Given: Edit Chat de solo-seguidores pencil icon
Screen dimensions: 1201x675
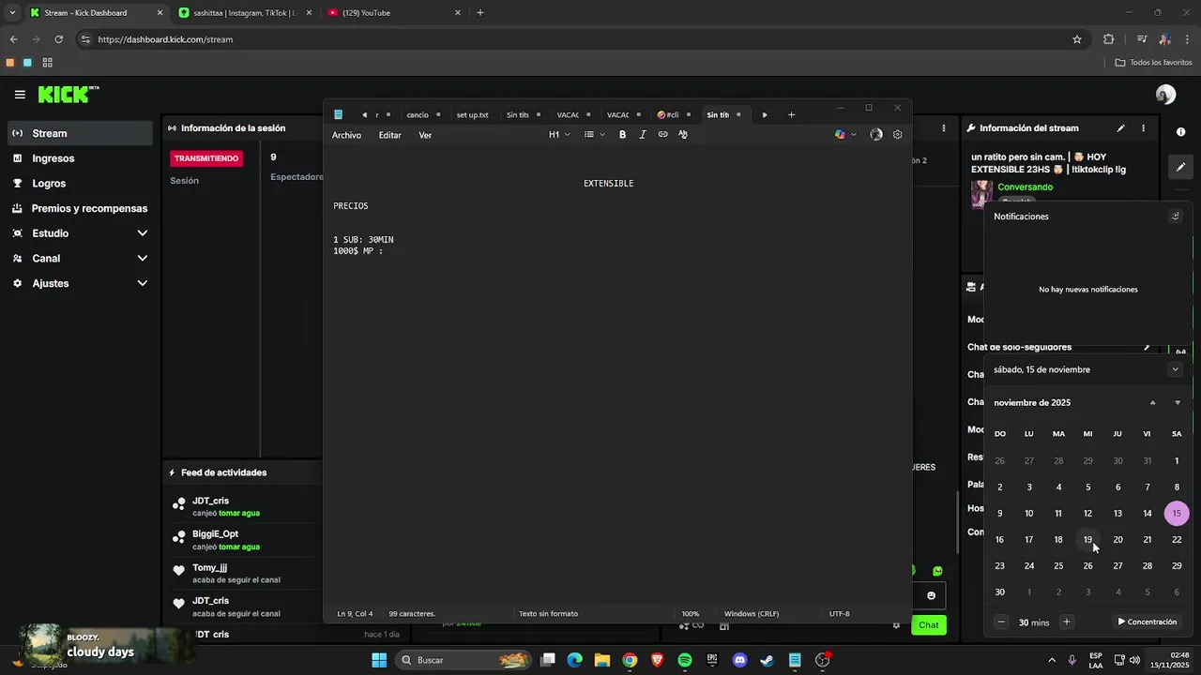Looking at the screenshot, I should (x=1146, y=348).
